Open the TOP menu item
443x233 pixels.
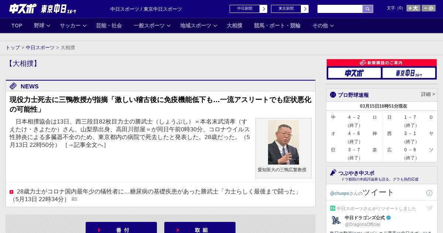point(17,26)
